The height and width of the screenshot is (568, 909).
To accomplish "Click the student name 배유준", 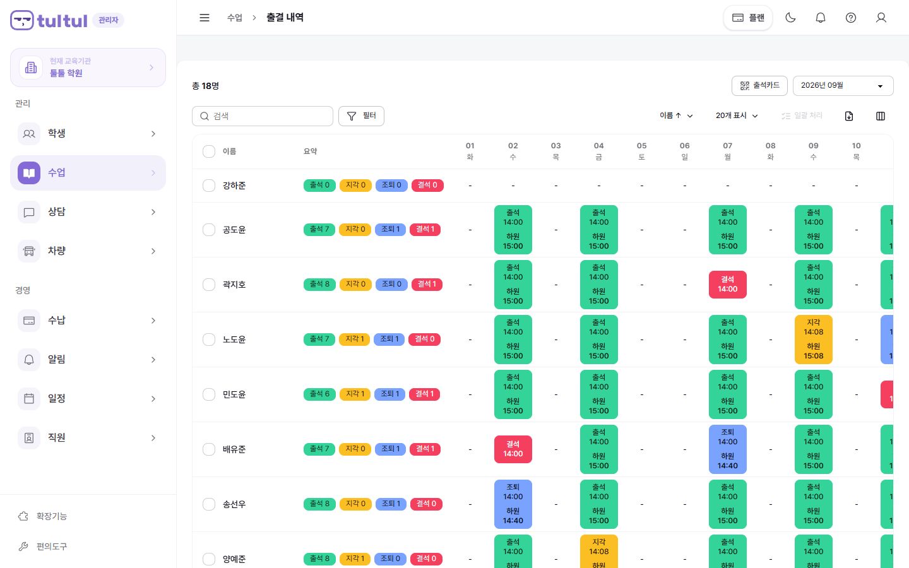I will (234, 449).
